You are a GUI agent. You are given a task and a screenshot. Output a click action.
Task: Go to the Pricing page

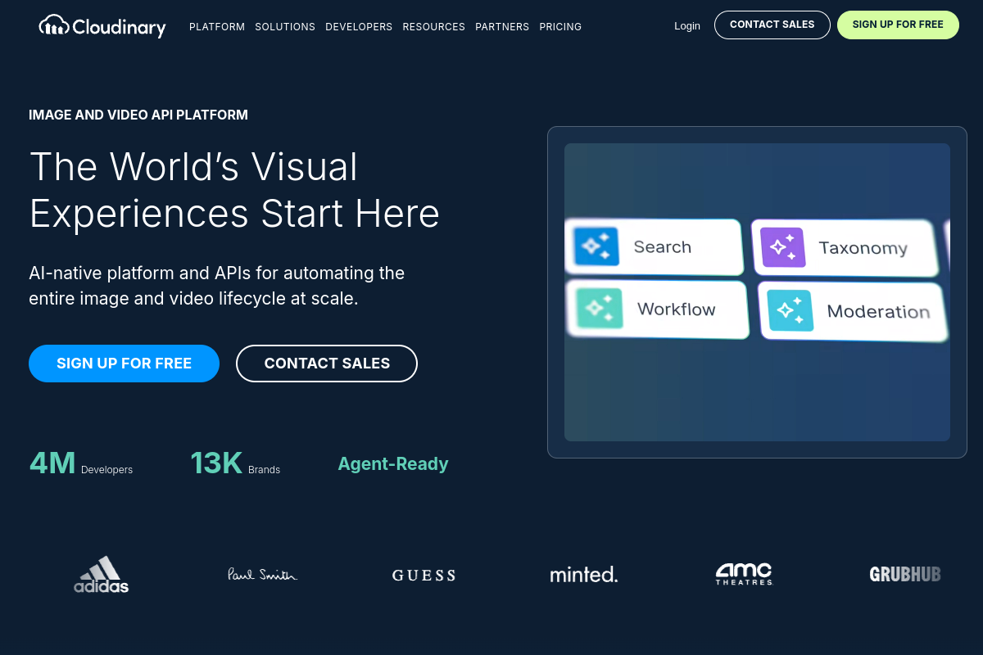(560, 27)
